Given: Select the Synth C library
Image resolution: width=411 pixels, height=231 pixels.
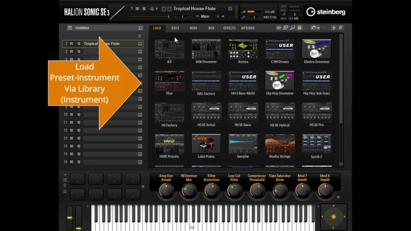Looking at the screenshot, I should [317, 144].
